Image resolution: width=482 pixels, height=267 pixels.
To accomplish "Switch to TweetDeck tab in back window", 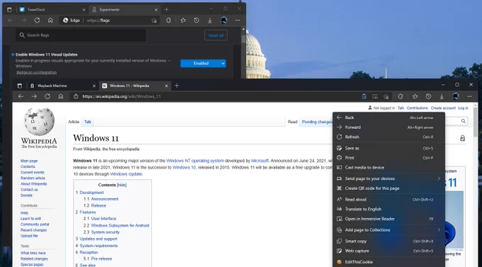I will click(52, 9).
